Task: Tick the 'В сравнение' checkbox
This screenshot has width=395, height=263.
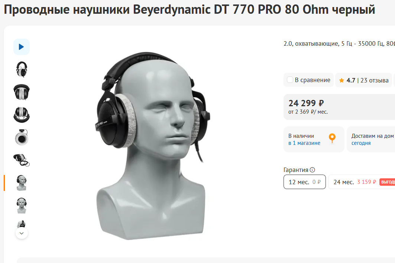Action: point(290,80)
